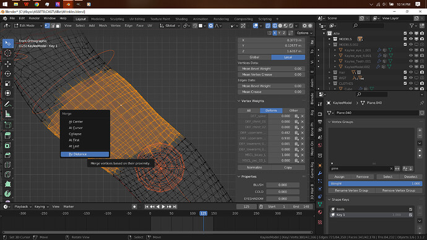Viewport: 427px width, 240px height.
Task: Toggle the Basis shape key checkbox
Action: click(x=410, y=209)
